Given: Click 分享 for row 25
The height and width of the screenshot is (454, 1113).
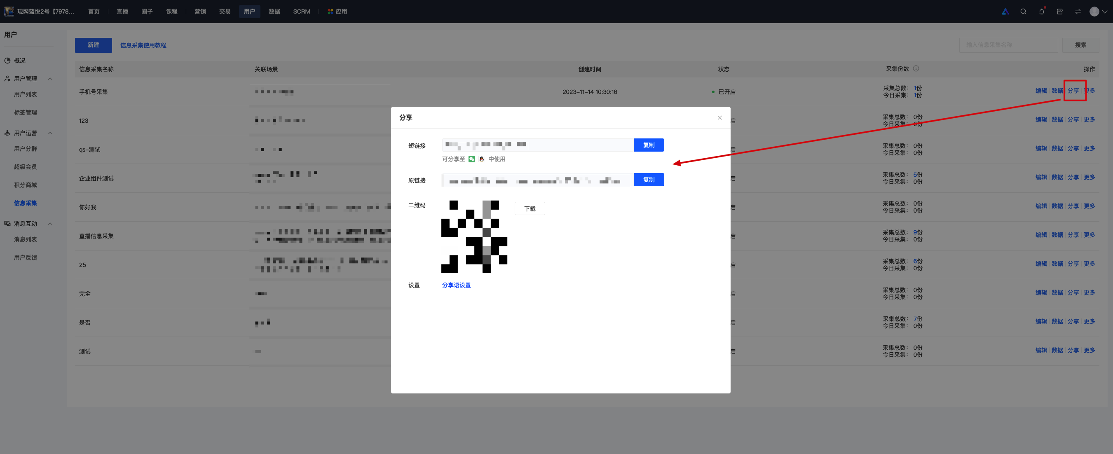Looking at the screenshot, I should click(x=1073, y=264).
